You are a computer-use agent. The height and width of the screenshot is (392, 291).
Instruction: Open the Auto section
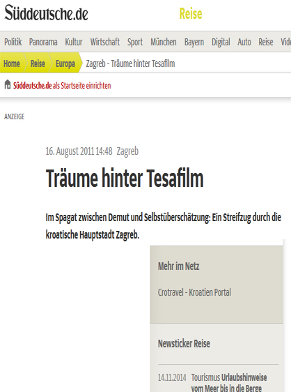coord(244,42)
